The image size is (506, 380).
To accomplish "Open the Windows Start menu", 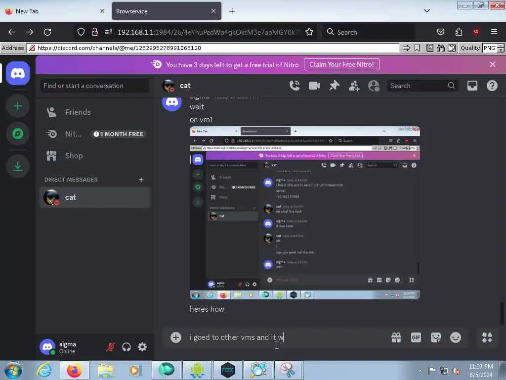I will [x=13, y=370].
